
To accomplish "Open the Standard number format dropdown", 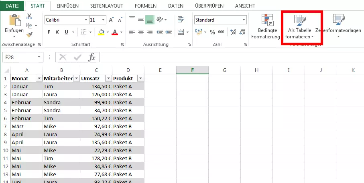I will [x=244, y=20].
